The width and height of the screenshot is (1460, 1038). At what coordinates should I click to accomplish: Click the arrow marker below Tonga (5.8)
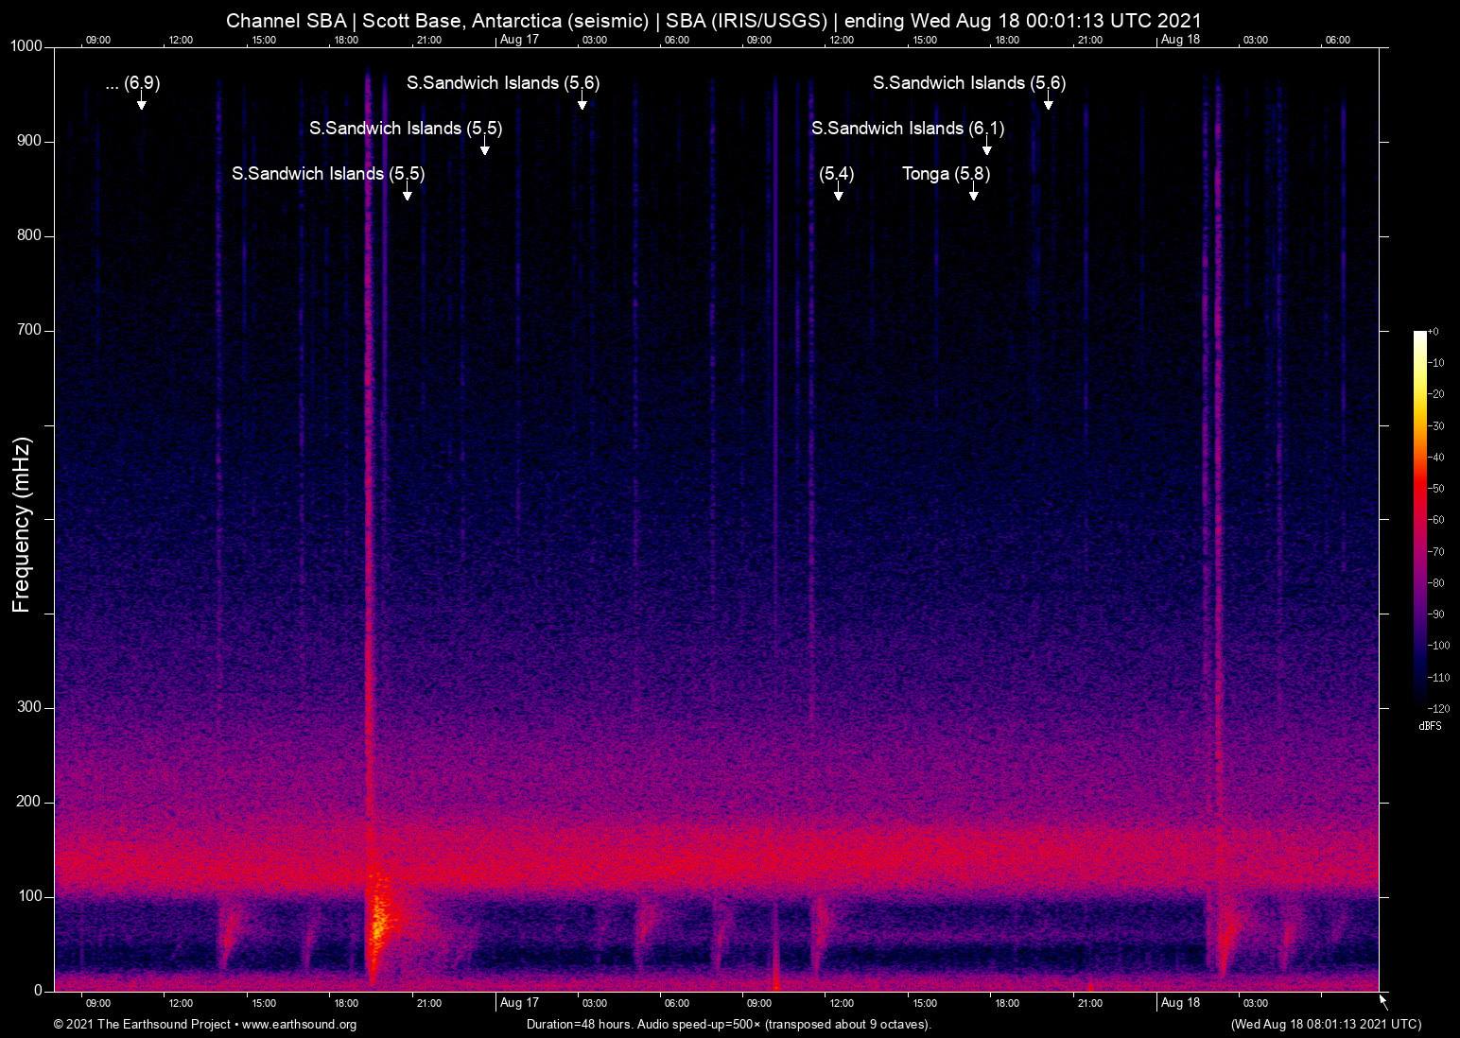click(973, 193)
